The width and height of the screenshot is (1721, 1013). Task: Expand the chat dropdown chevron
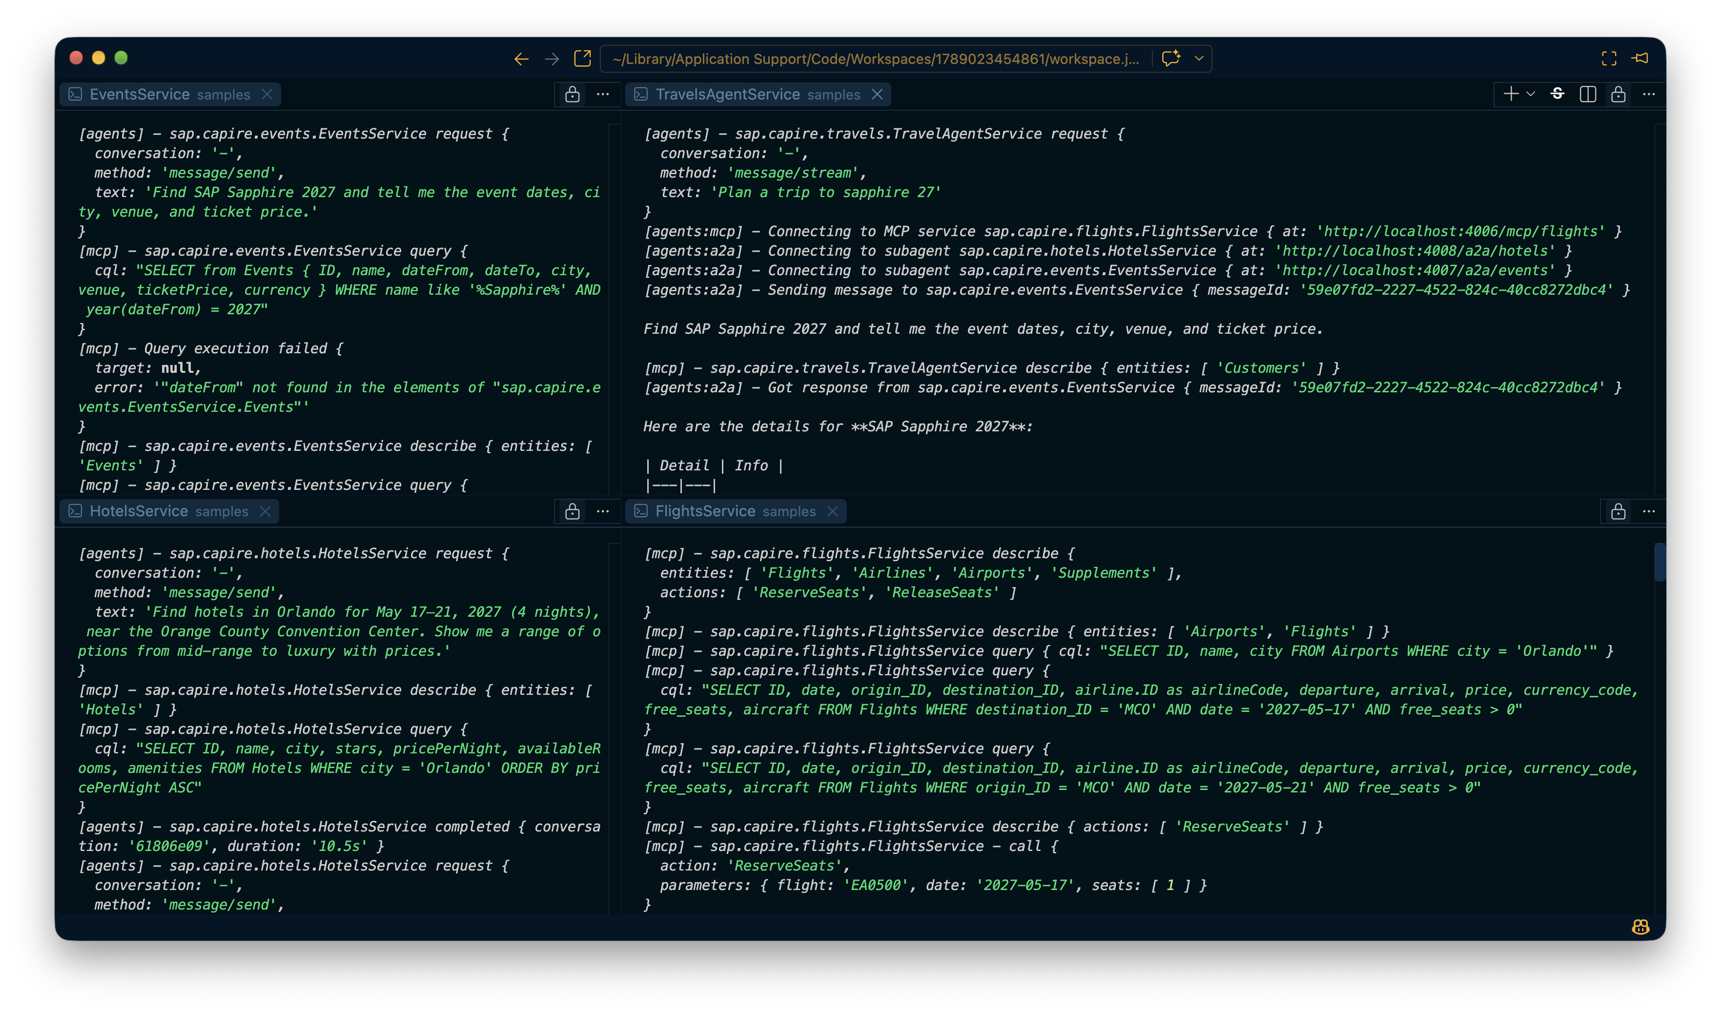(1199, 59)
